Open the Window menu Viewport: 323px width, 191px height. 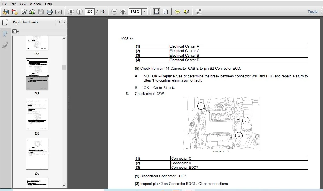pos(36,4)
